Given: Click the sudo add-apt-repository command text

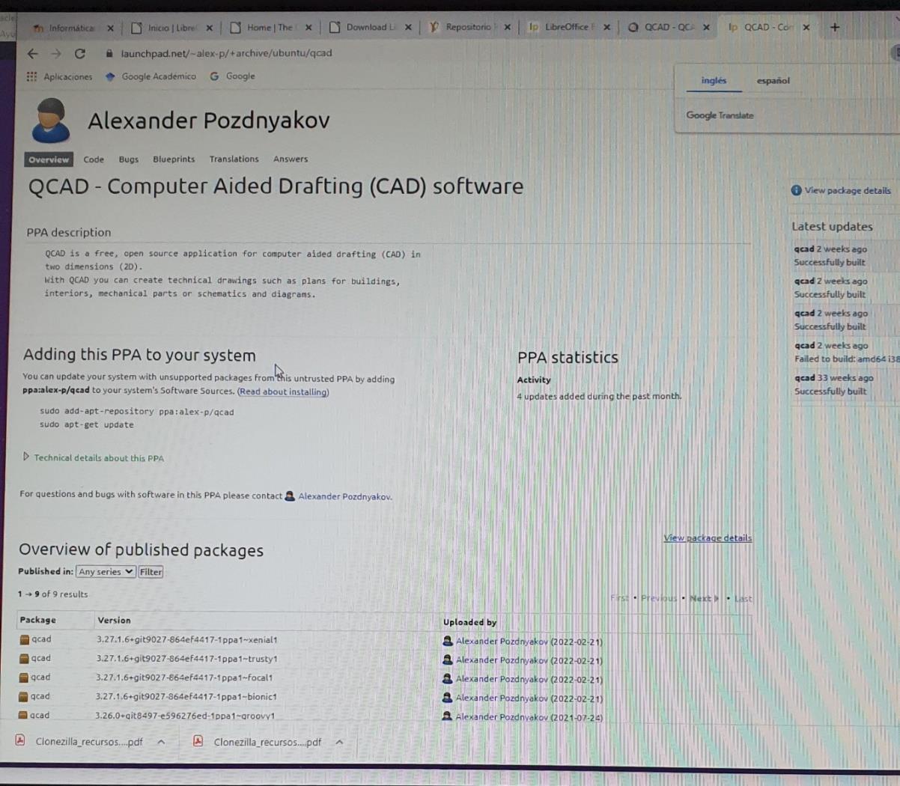Looking at the screenshot, I should (137, 412).
